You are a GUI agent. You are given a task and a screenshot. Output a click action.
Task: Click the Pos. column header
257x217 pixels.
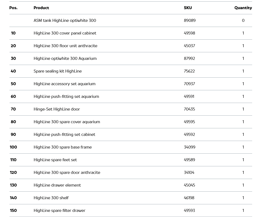click(13, 8)
